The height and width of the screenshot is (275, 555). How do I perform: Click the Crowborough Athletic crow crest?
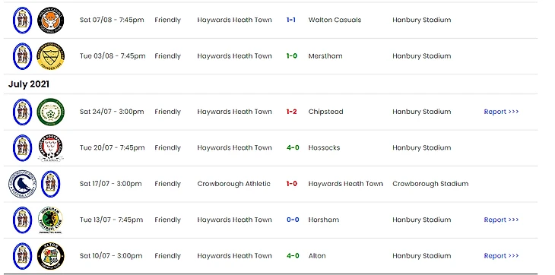pos(22,184)
